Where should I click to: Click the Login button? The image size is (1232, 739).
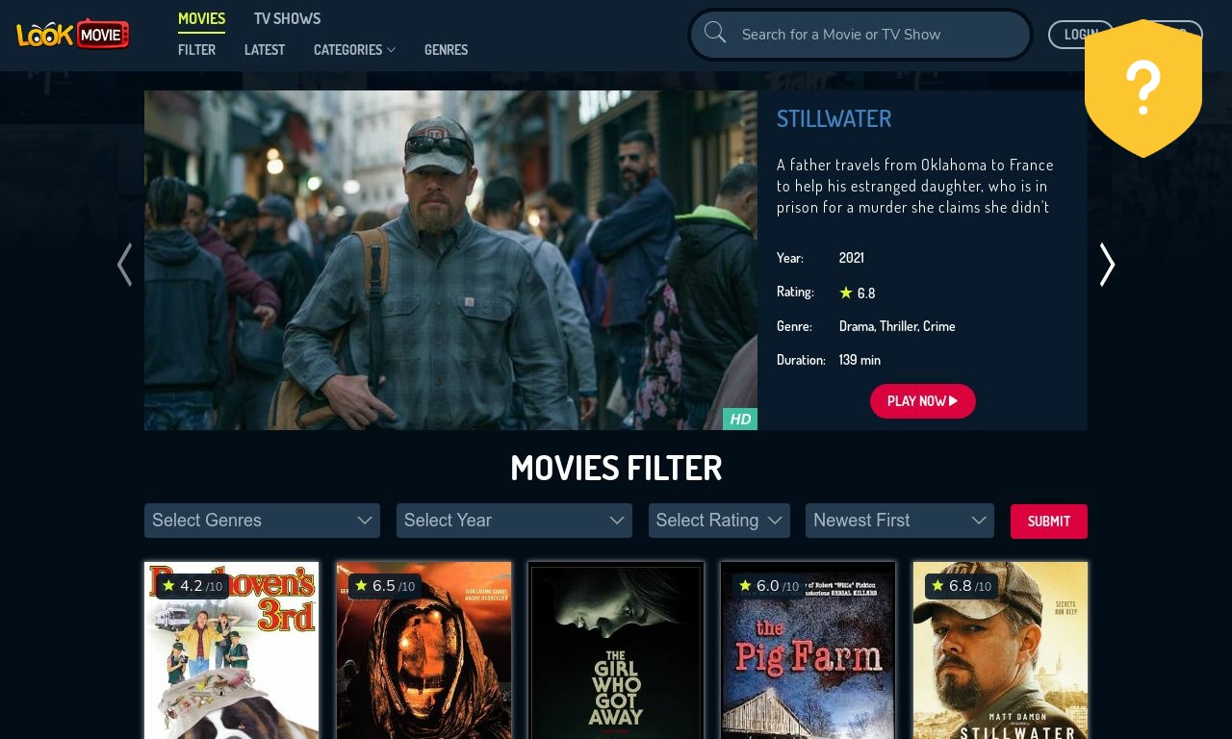click(1080, 35)
